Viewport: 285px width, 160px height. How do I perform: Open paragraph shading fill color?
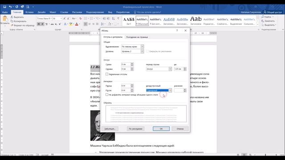(x=110, y=24)
